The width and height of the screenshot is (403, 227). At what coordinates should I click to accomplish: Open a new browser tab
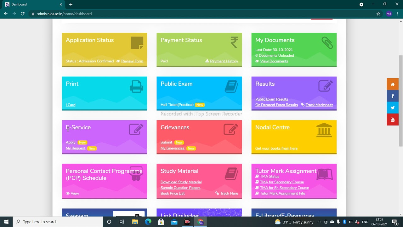click(x=71, y=4)
